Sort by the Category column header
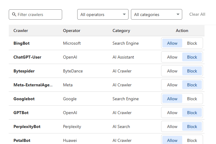 click(121, 30)
